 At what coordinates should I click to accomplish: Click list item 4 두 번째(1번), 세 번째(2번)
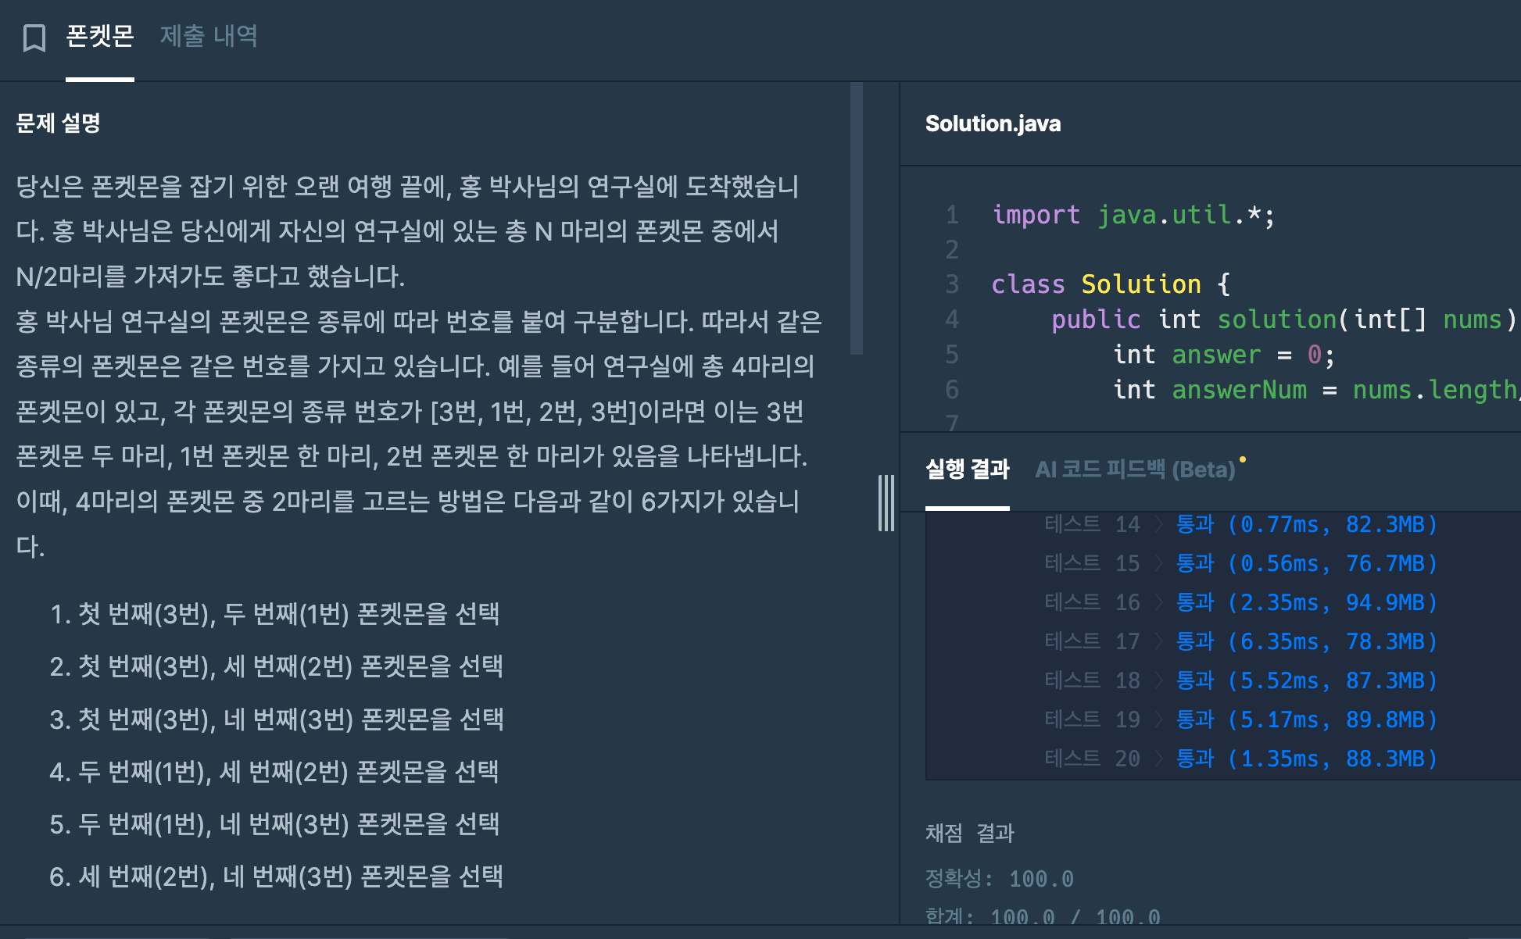pos(274,772)
